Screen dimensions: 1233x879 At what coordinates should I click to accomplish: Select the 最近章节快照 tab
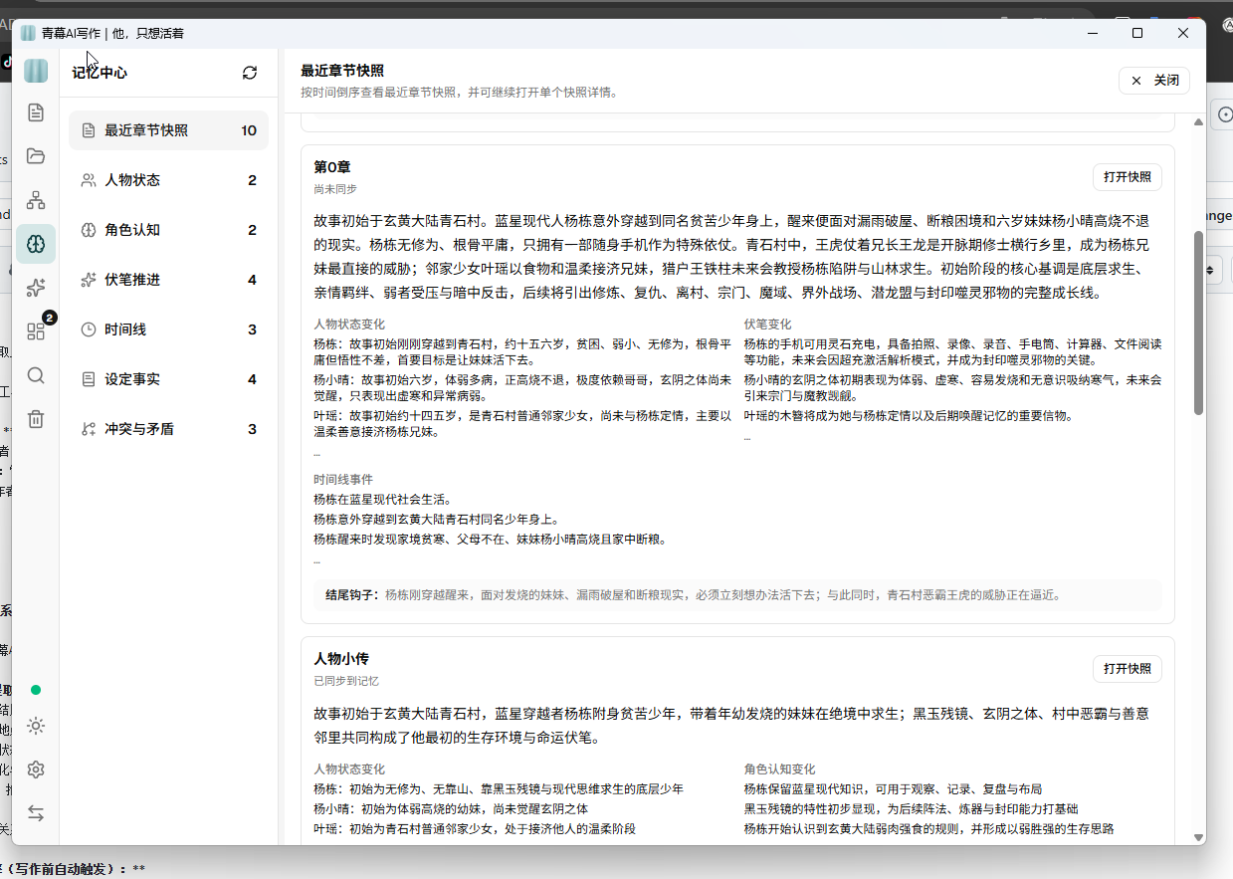click(x=168, y=130)
